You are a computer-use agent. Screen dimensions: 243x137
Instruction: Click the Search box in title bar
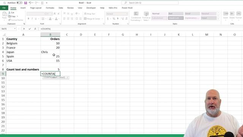[150, 3]
